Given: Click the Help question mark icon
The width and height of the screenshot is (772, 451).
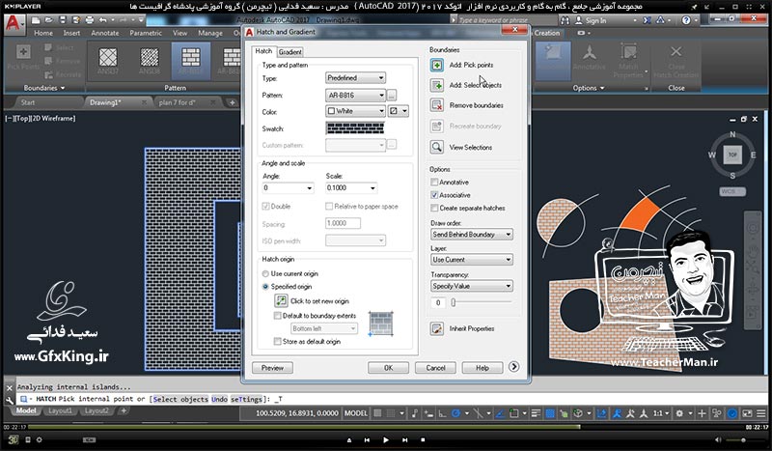Looking at the screenshot, I should 686,20.
